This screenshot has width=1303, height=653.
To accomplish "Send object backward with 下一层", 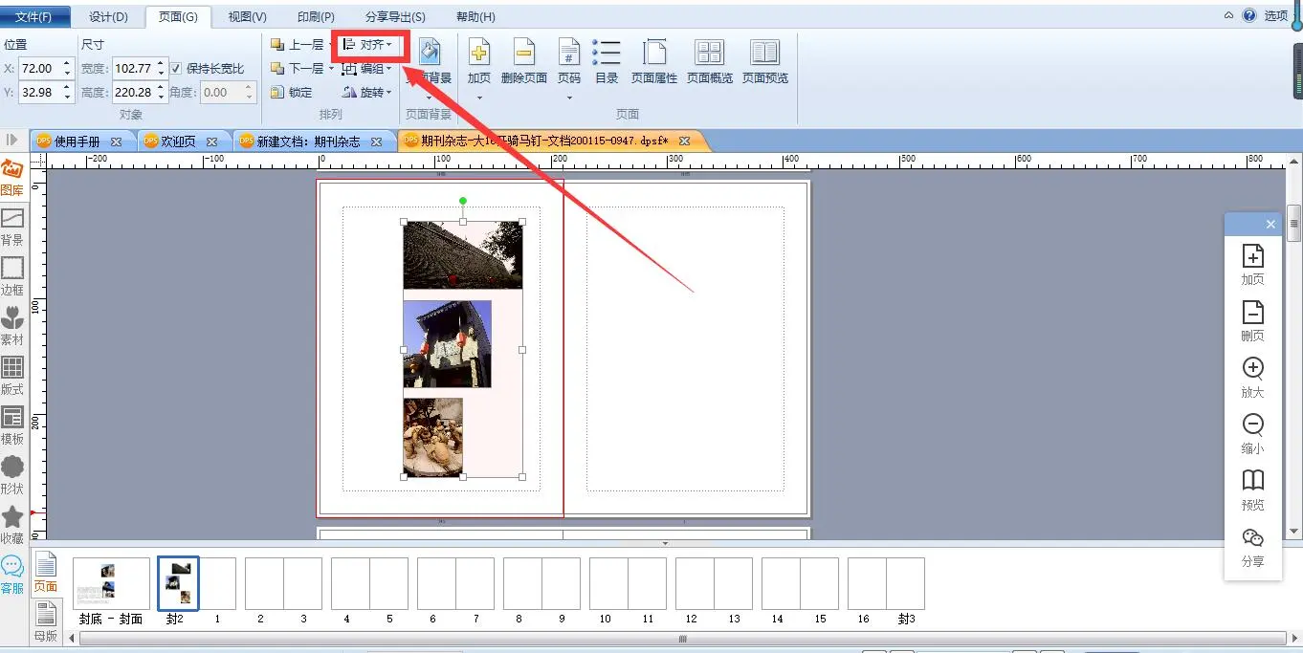I will point(297,69).
